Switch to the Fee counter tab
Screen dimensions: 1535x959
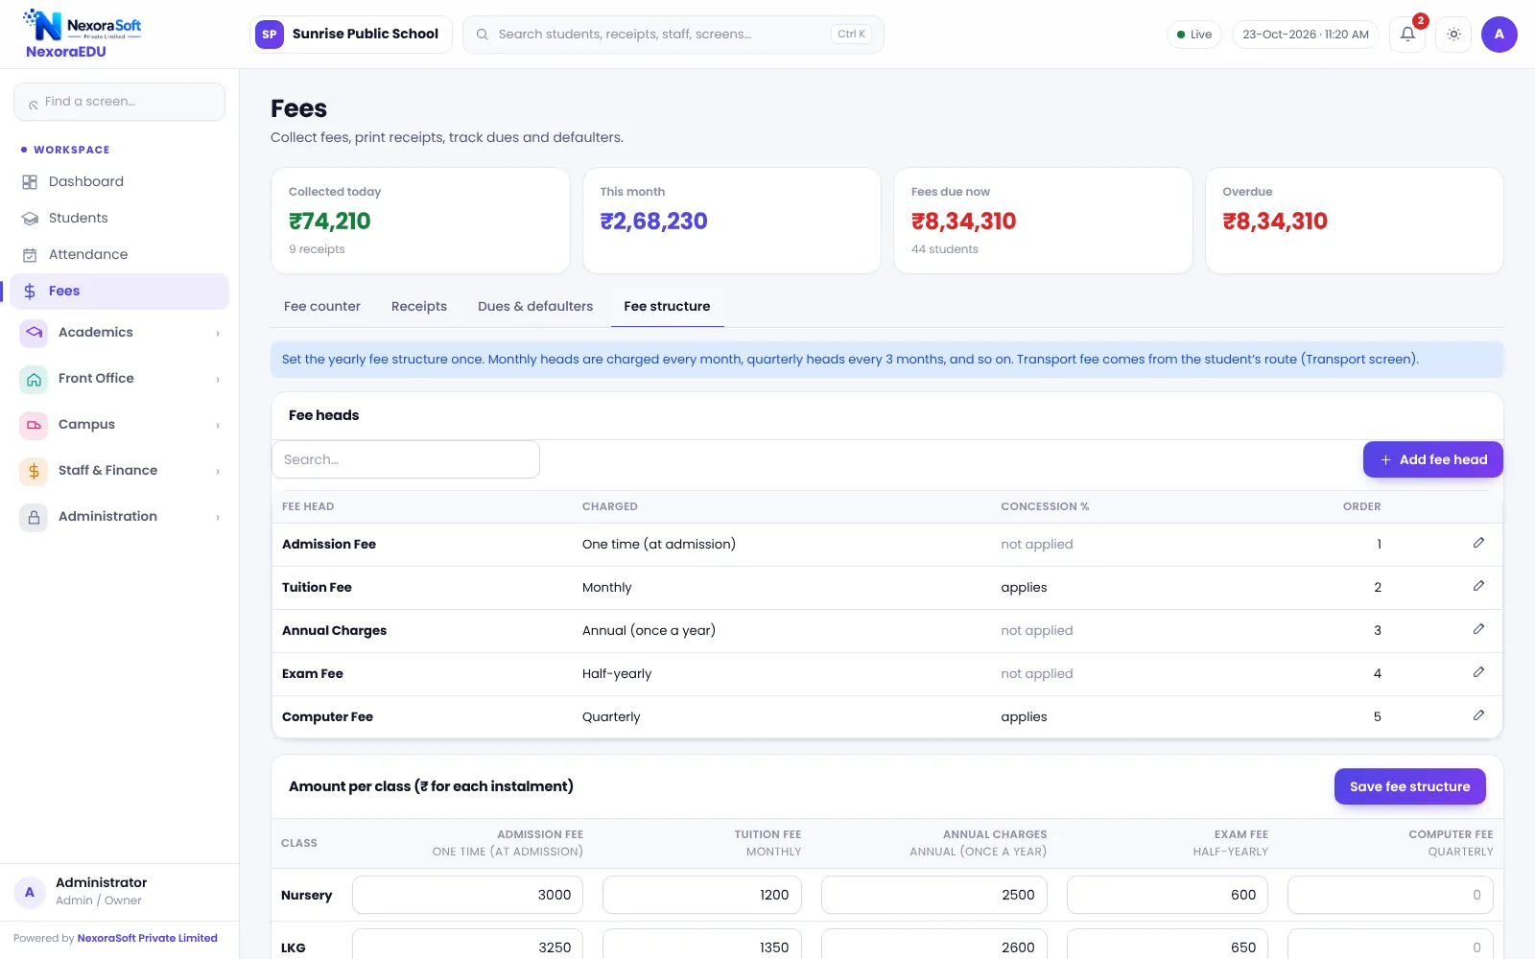[x=322, y=306]
